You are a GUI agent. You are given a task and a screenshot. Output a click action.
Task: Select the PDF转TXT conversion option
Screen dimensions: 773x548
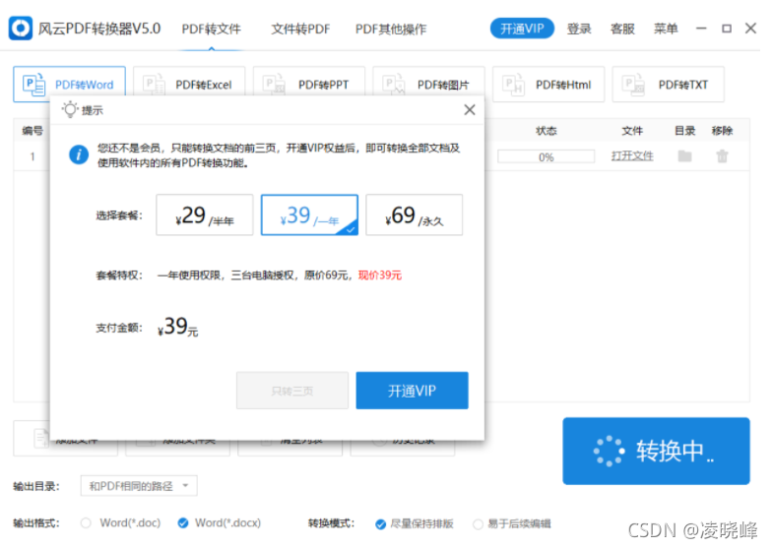668,85
